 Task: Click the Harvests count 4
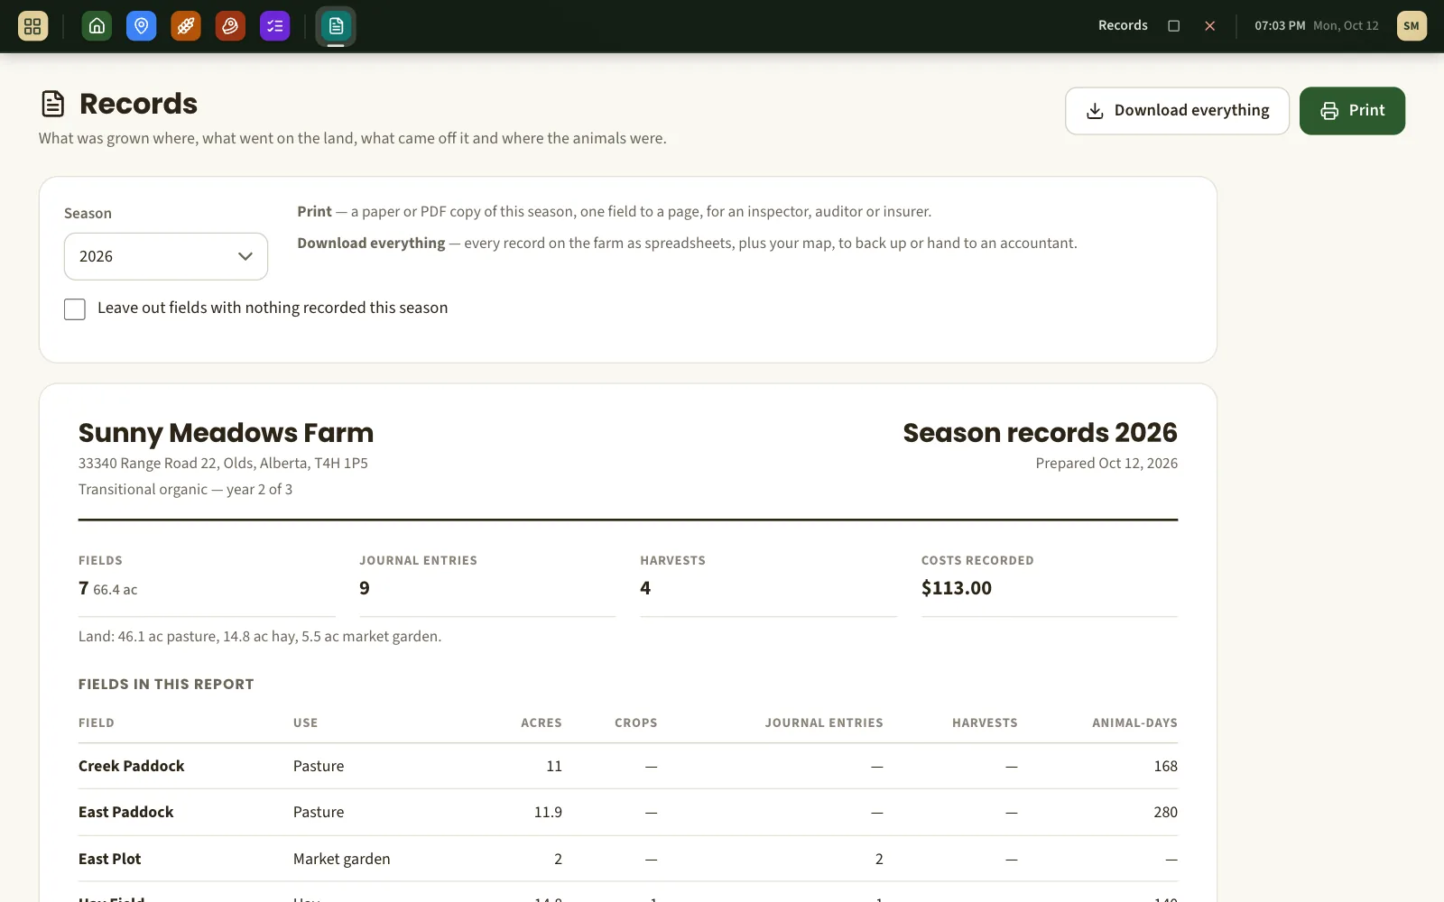point(645,588)
